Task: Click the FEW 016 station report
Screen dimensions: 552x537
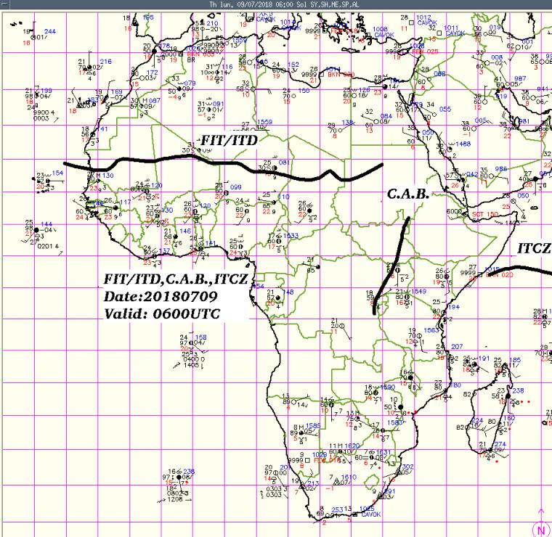Action: (326, 460)
